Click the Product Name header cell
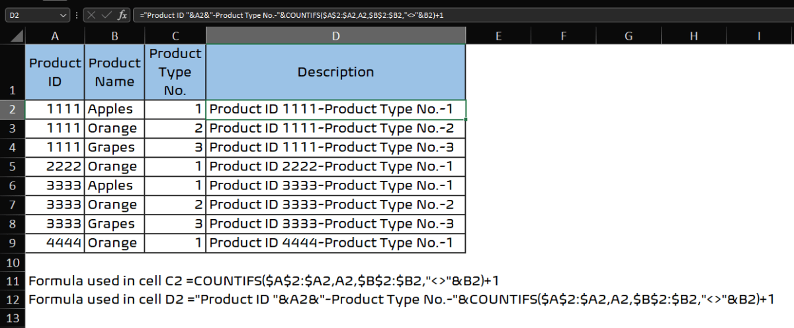 pos(114,72)
